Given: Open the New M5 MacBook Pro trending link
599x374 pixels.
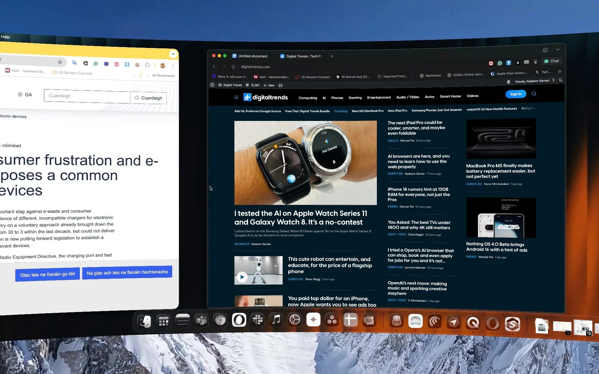Looking at the screenshot, I should (x=368, y=111).
